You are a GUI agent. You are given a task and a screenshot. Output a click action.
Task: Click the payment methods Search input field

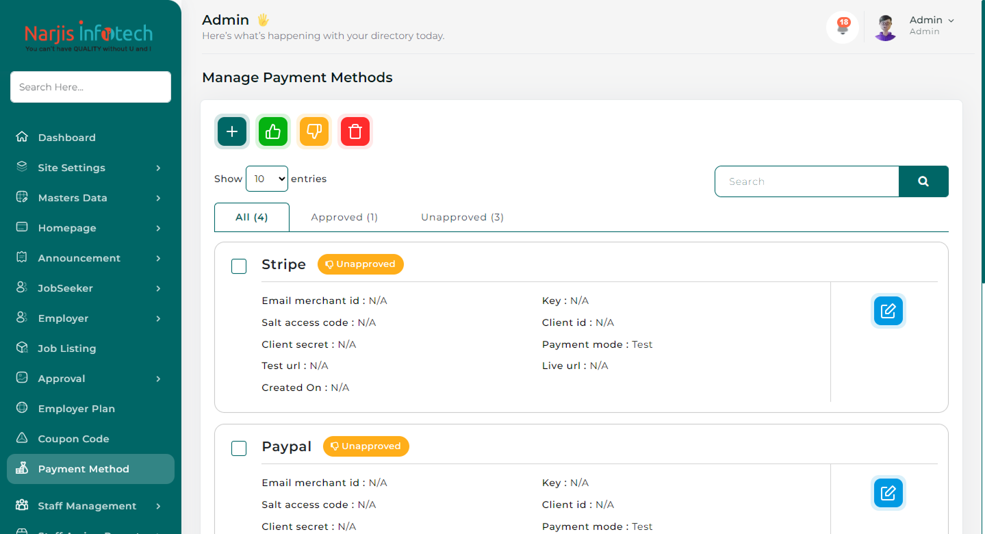pos(806,181)
